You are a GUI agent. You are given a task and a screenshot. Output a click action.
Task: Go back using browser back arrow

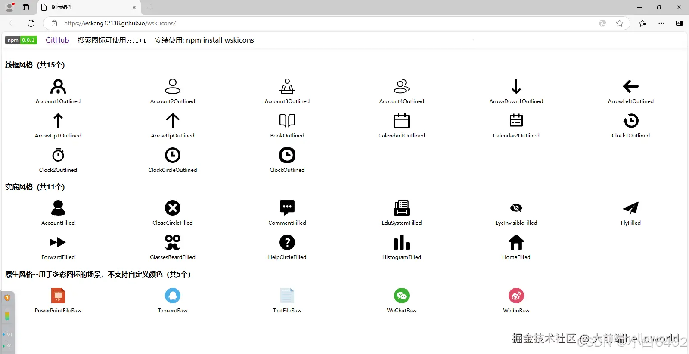12,23
